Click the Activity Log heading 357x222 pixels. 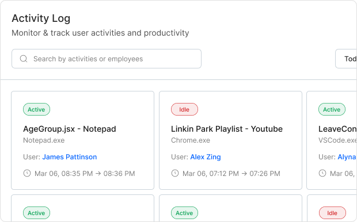[x=41, y=18]
